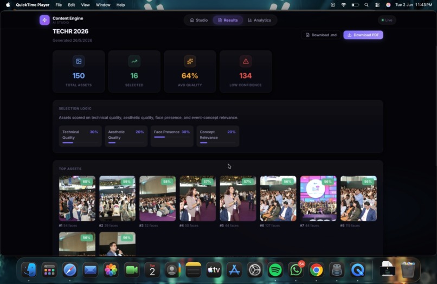Click the Total Assets image icon
The image size is (437, 284).
pos(79,61)
